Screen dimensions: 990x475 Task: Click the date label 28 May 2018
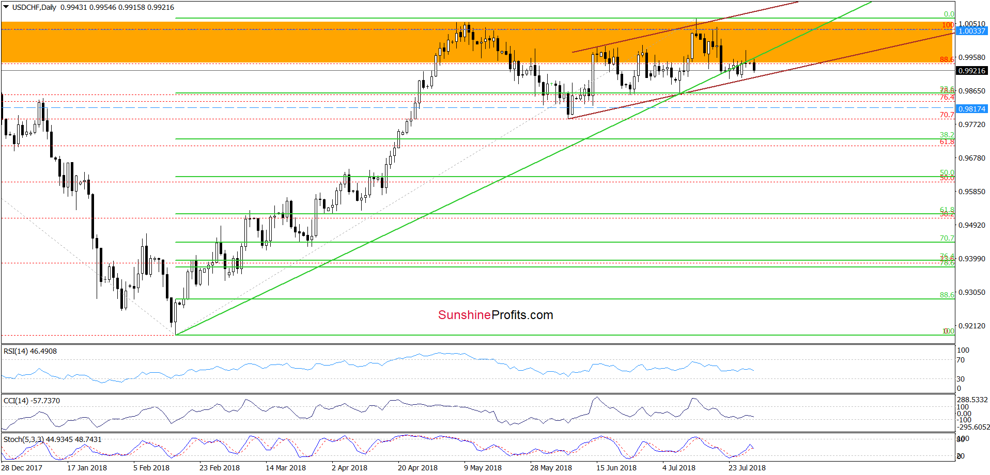[x=551, y=468]
